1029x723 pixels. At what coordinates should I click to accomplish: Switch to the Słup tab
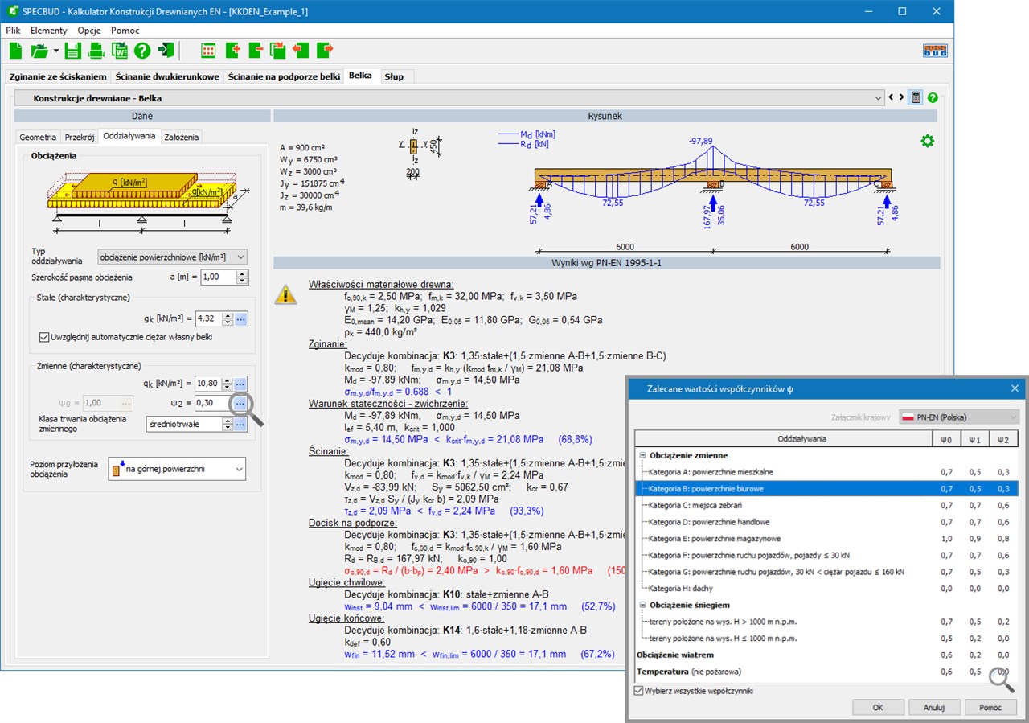tap(394, 76)
